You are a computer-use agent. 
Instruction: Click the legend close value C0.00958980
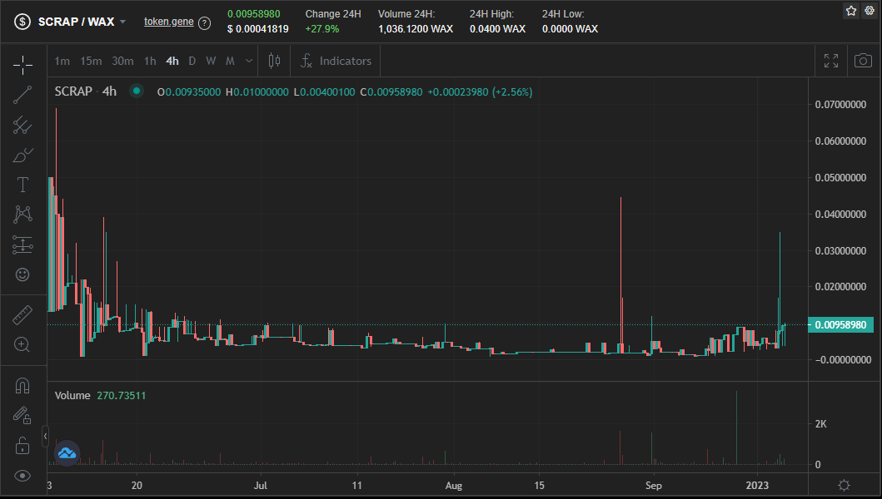391,91
